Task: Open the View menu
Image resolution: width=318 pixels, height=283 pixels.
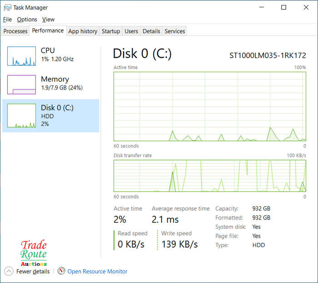Action: (x=48, y=20)
